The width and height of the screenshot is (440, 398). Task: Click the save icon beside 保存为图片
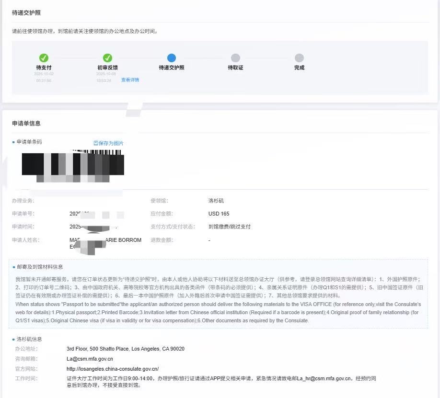(x=96, y=143)
